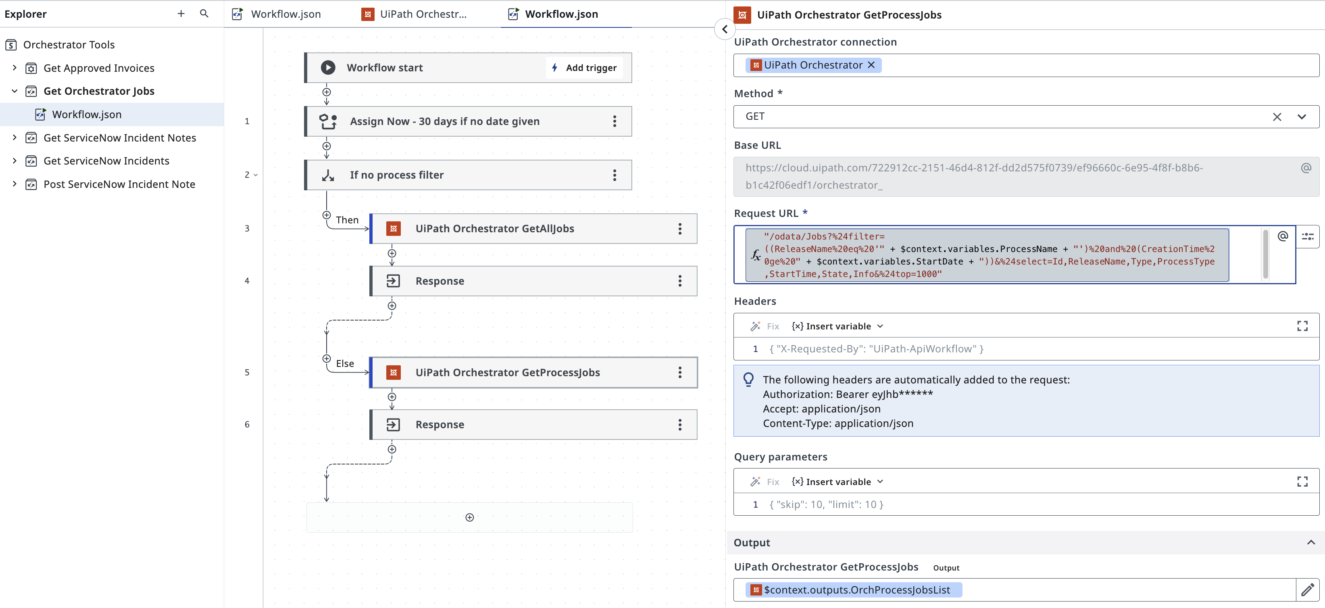
Task: Remove UiPath Orchestrator connection tag
Action: 871,65
